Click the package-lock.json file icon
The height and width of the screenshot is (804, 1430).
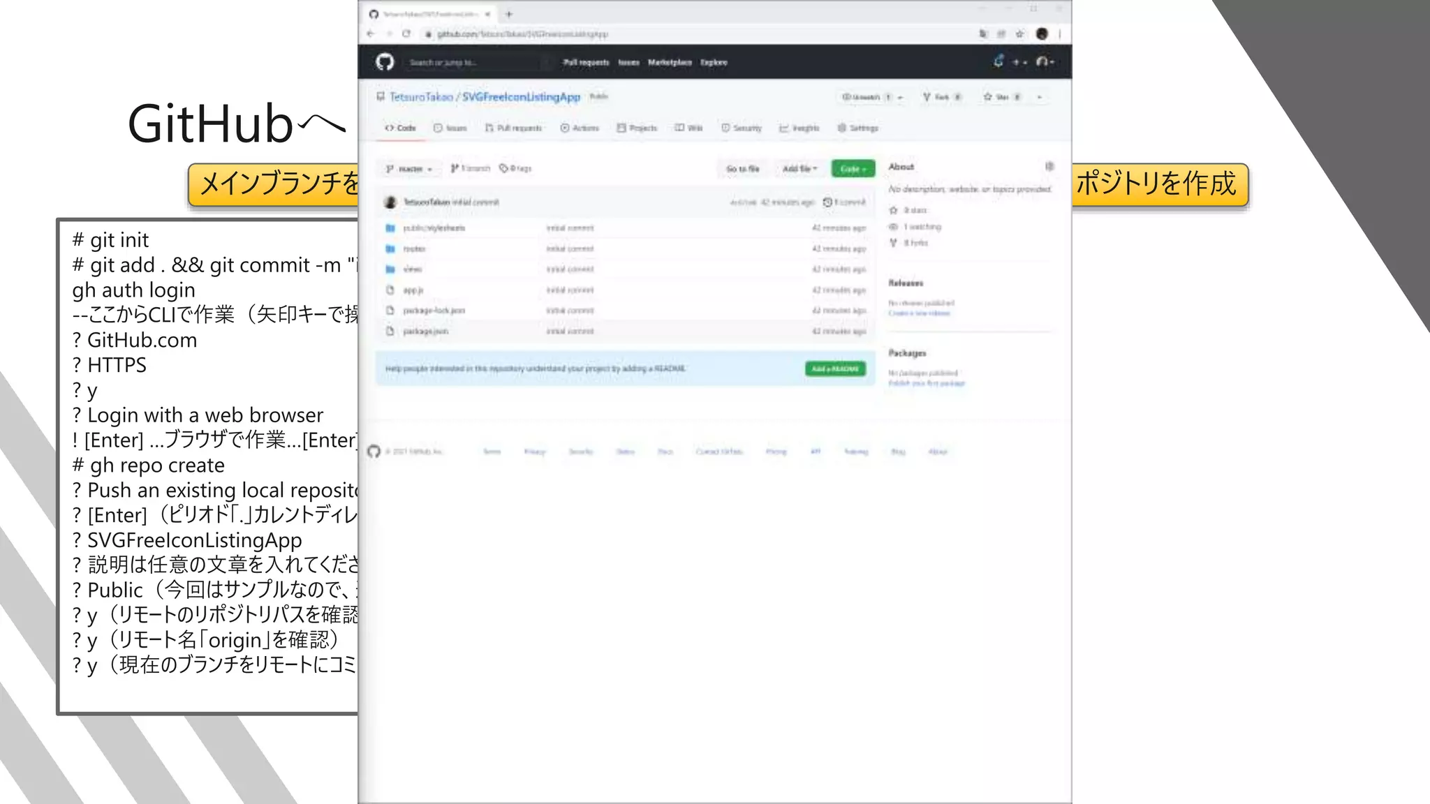pos(390,311)
